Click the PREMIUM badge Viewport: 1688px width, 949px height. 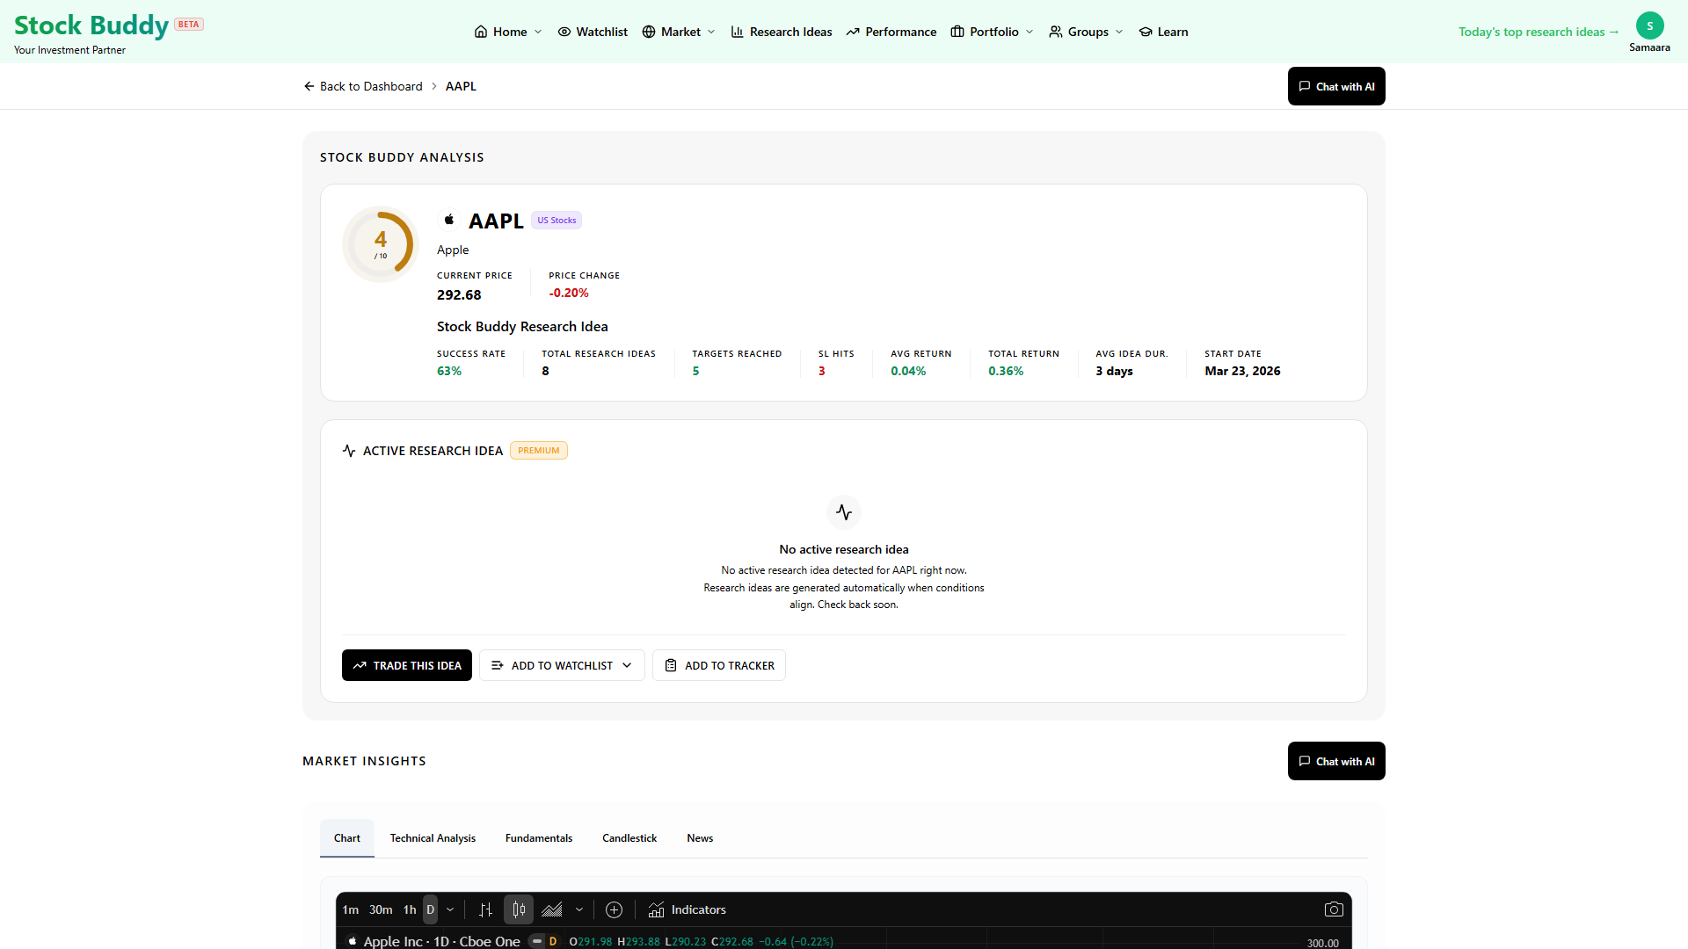(x=539, y=451)
